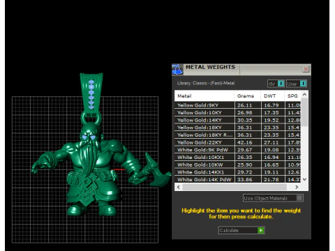Click grams value 30.35
Viewport: 335px width, 251px height.
click(x=244, y=120)
